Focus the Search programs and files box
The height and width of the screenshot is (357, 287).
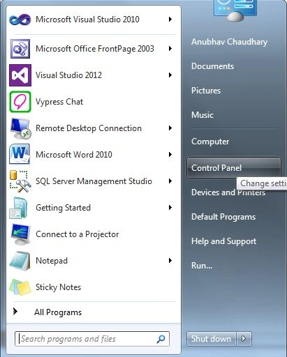pyautogui.click(x=92, y=339)
